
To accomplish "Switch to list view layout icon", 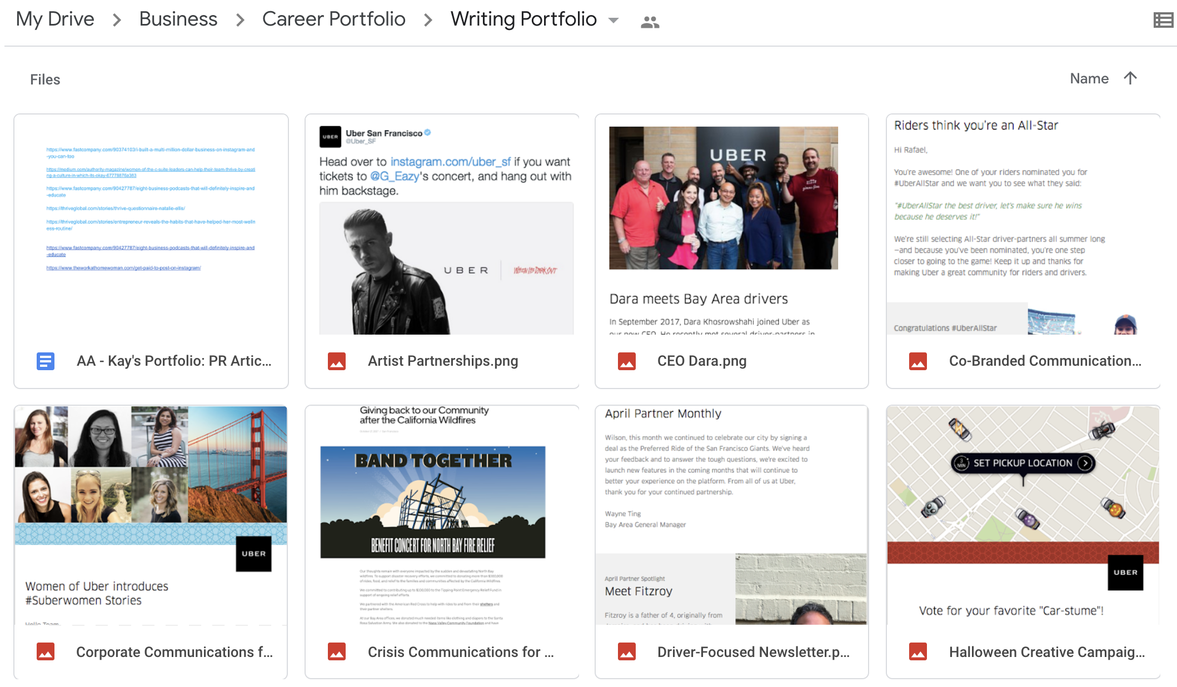I will tap(1163, 21).
